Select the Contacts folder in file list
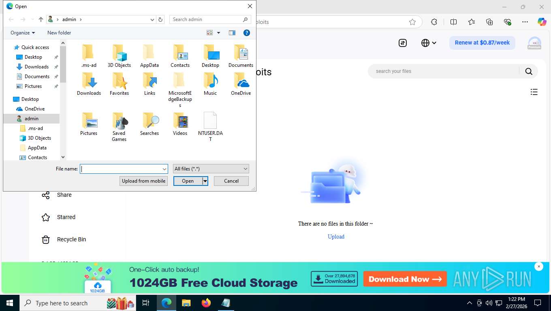551x311 pixels. tap(180, 56)
